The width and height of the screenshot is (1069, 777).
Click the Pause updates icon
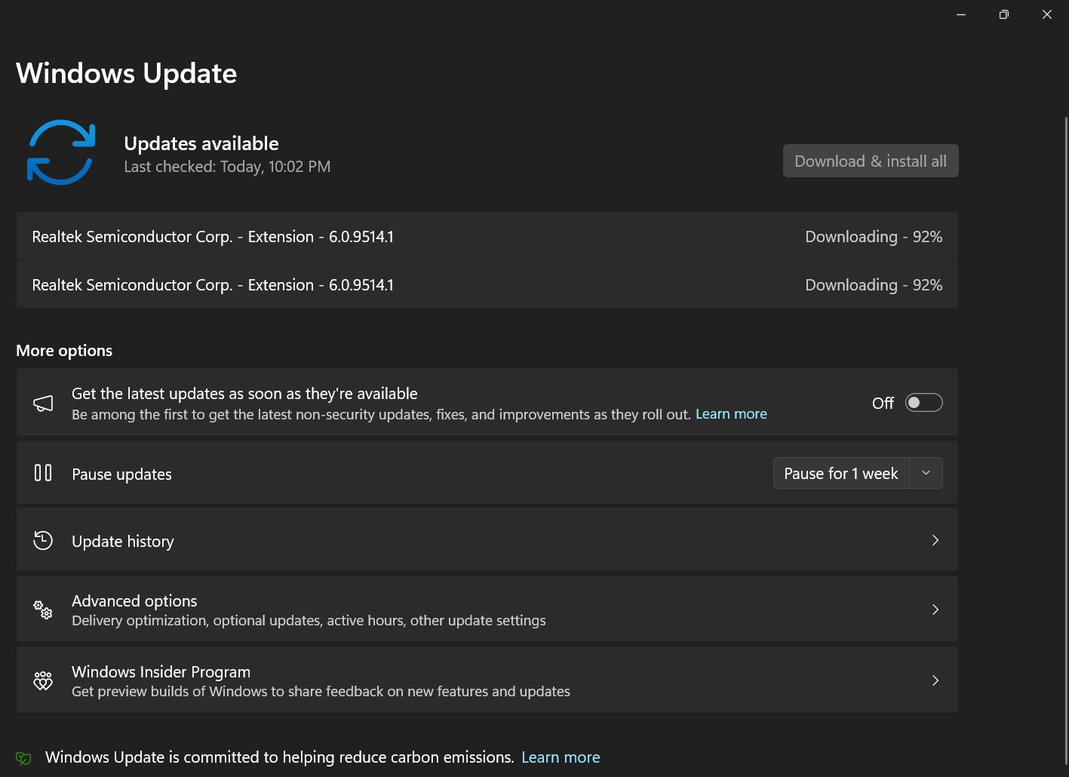(43, 473)
